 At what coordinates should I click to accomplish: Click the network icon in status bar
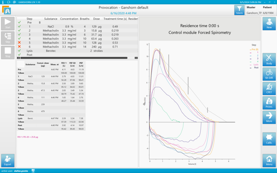[x=33, y=171]
